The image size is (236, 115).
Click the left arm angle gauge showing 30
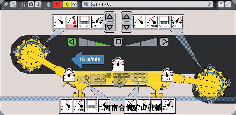pos(69,75)
